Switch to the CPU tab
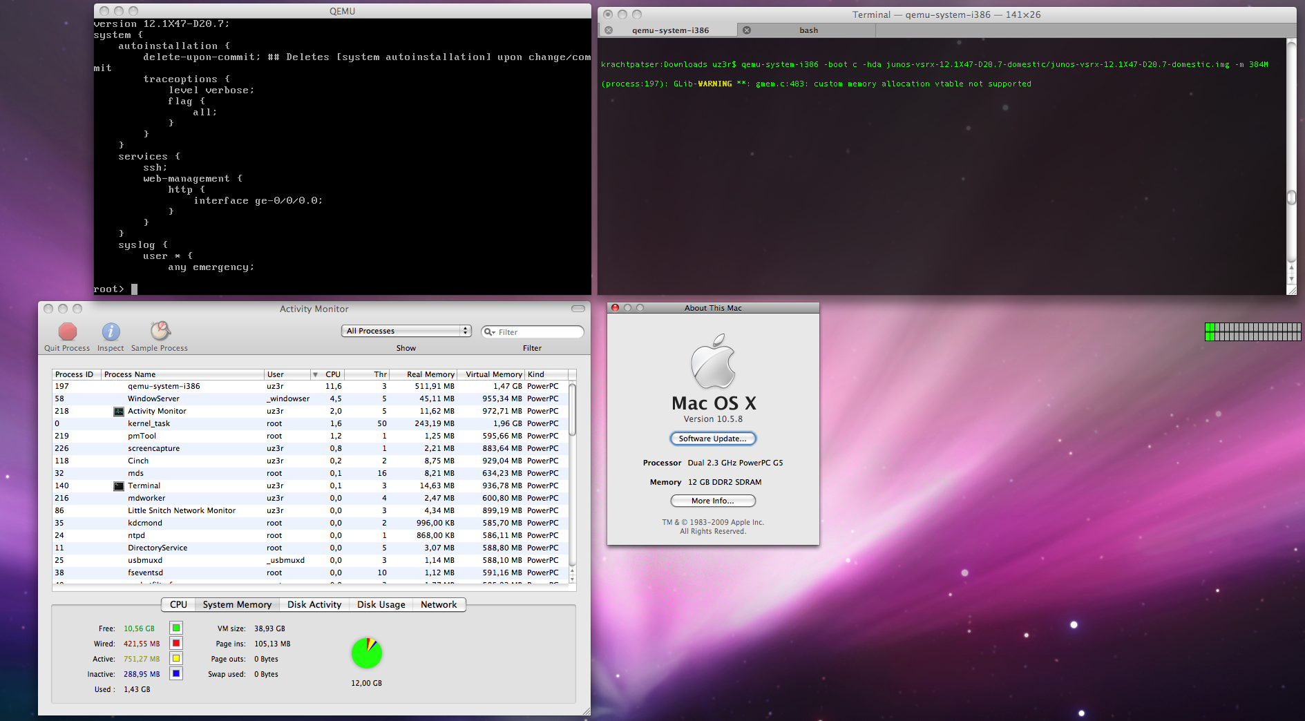 point(178,604)
